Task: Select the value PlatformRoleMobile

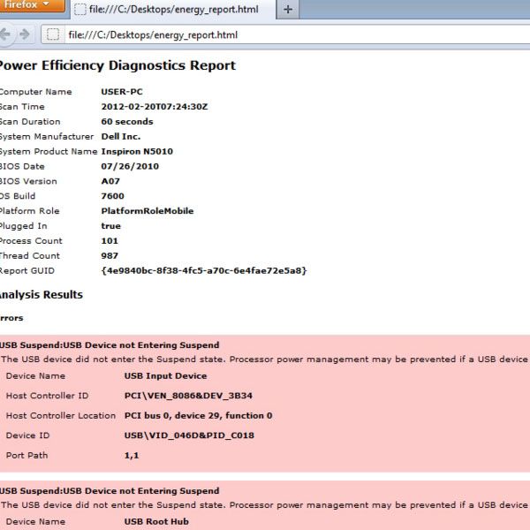Action: pos(148,211)
